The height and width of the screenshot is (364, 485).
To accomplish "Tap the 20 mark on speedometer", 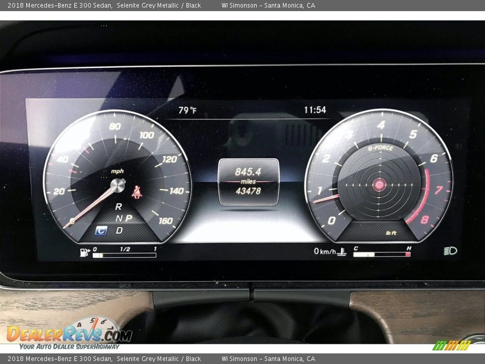I will pyautogui.click(x=59, y=191).
